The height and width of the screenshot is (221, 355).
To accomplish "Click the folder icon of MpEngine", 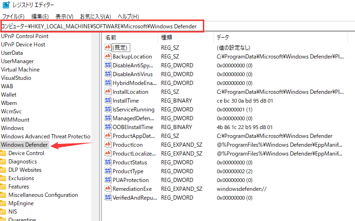I will tap(3, 203).
